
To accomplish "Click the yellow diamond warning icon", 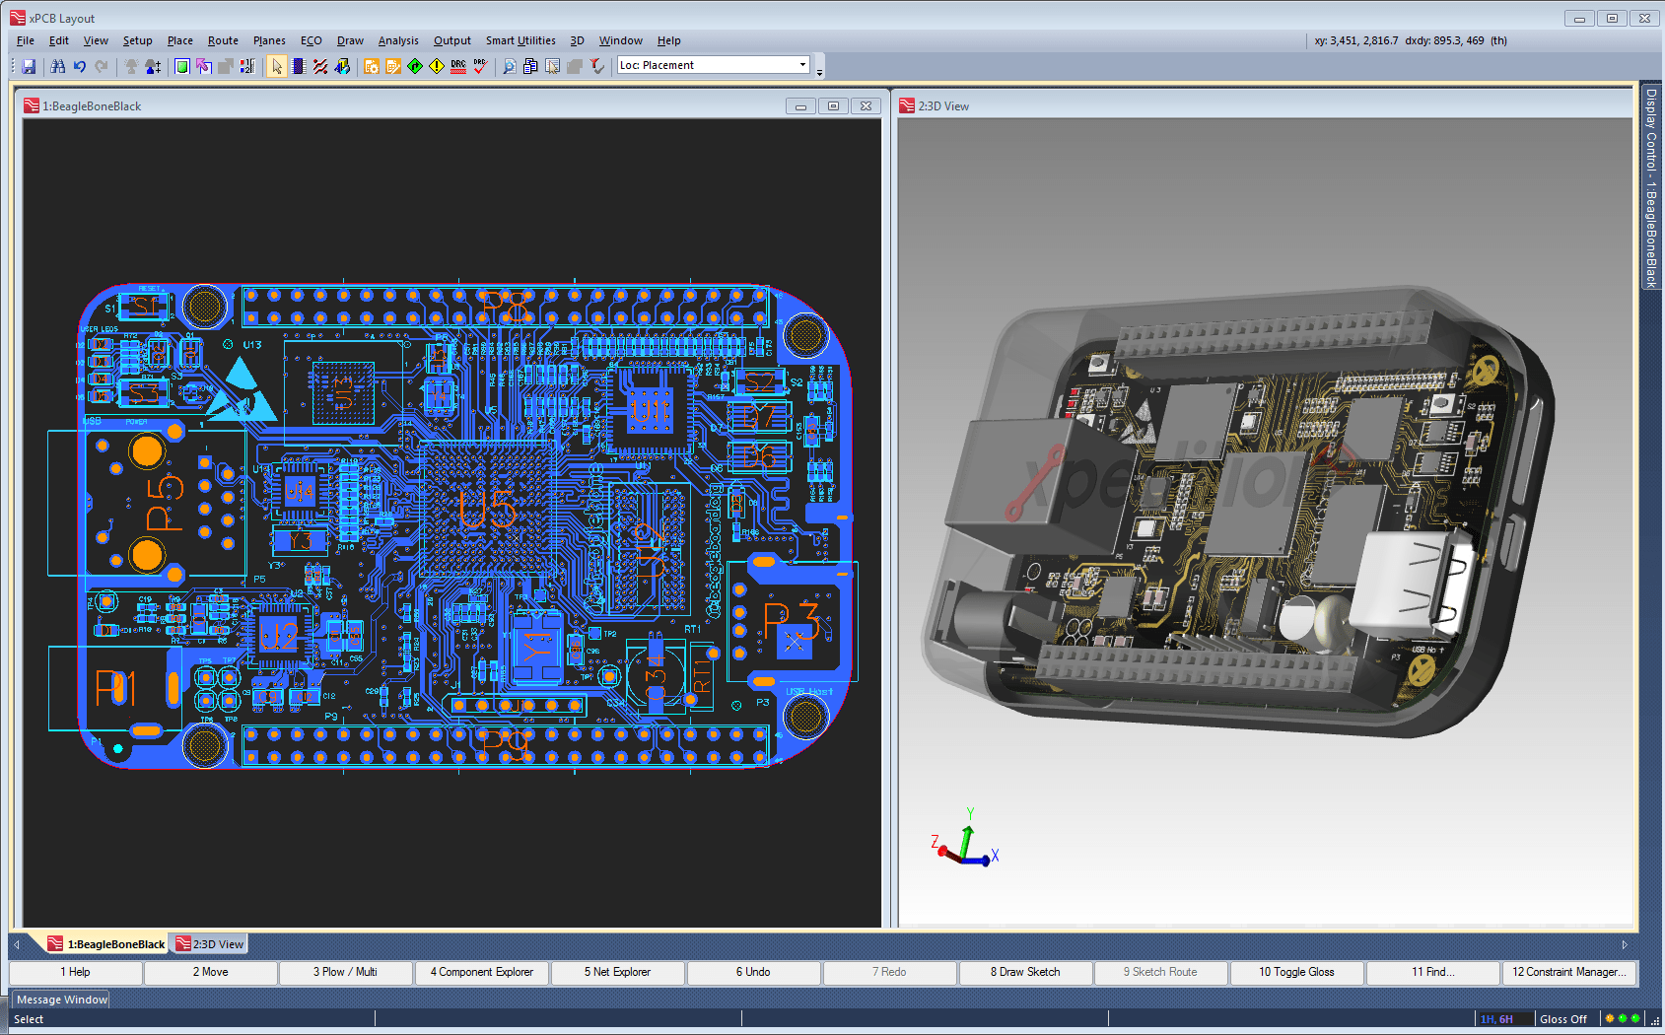I will click(437, 66).
